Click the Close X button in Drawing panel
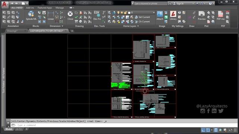Screen dimensions: 239x134 [70, 16]
